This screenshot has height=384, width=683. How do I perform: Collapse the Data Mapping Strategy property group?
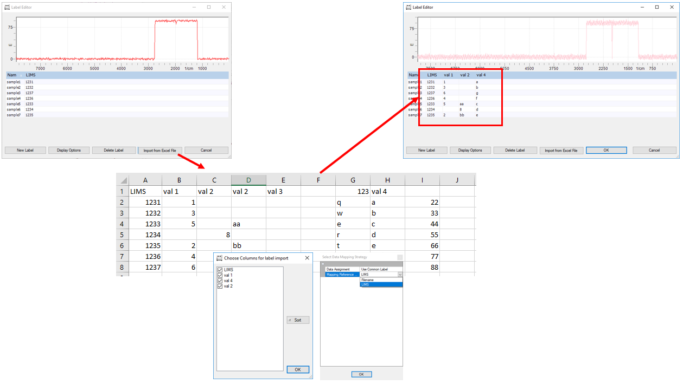click(x=322, y=264)
